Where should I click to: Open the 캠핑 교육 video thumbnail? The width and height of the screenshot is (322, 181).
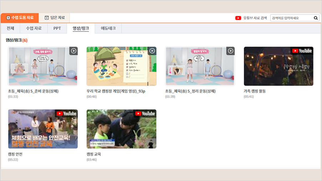tap(121, 129)
